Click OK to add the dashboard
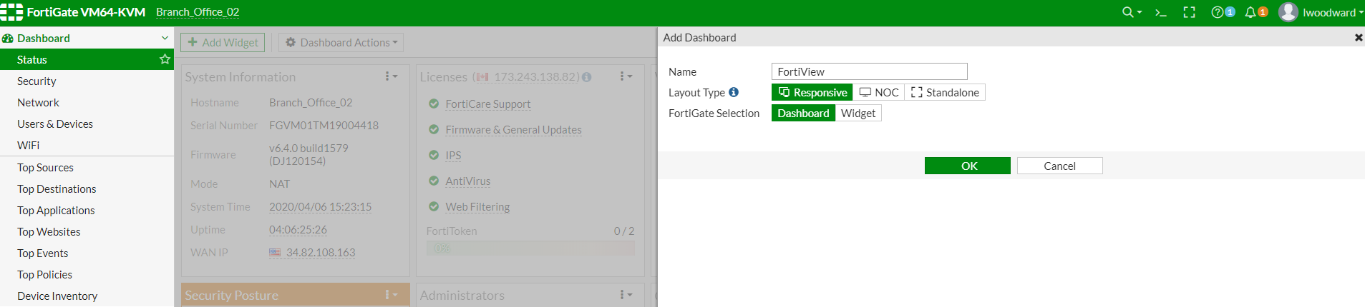The image size is (1365, 307). click(x=967, y=166)
